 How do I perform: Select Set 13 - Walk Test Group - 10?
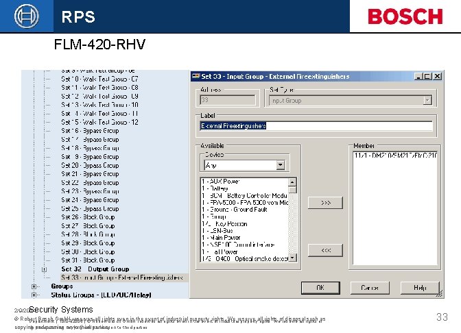click(x=99, y=105)
